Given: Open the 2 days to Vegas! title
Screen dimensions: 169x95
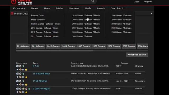Looking at the screenshot, I should click(42, 89).
